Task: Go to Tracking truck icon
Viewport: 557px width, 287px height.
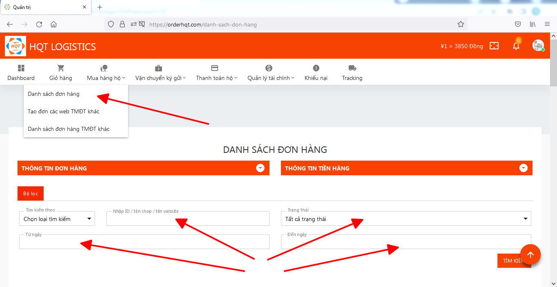Action: (352, 68)
